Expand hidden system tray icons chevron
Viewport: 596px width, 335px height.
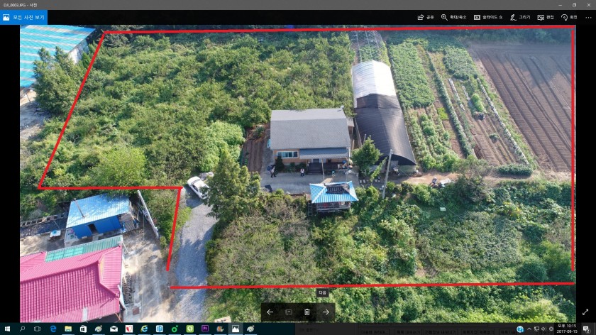(529, 329)
